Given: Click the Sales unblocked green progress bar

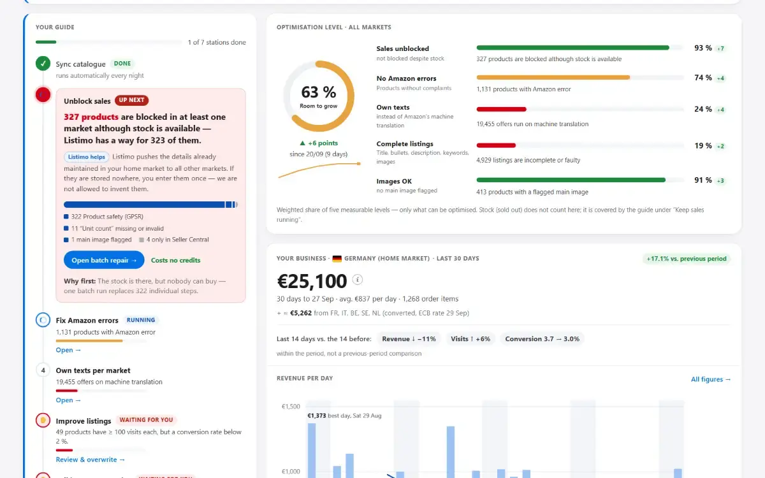Looking at the screenshot, I should tap(573, 47).
